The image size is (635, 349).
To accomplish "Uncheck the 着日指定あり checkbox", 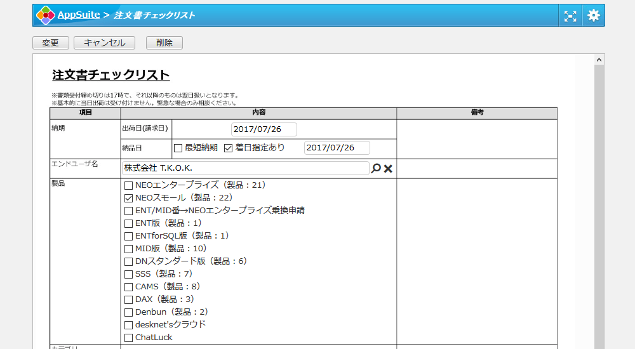I will click(x=229, y=148).
